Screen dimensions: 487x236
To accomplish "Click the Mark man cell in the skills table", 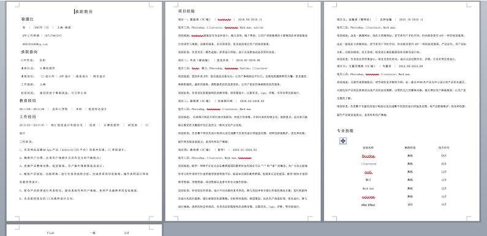I will click(368, 188).
